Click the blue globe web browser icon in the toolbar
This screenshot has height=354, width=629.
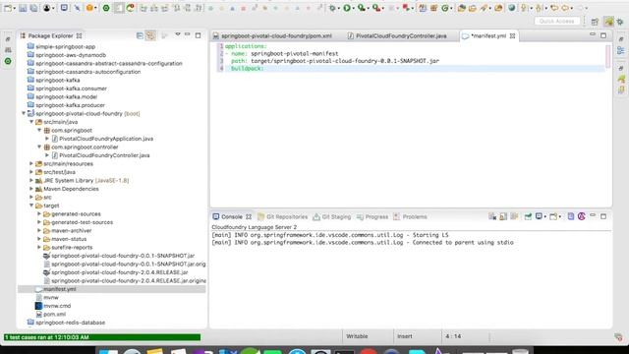pos(511,8)
